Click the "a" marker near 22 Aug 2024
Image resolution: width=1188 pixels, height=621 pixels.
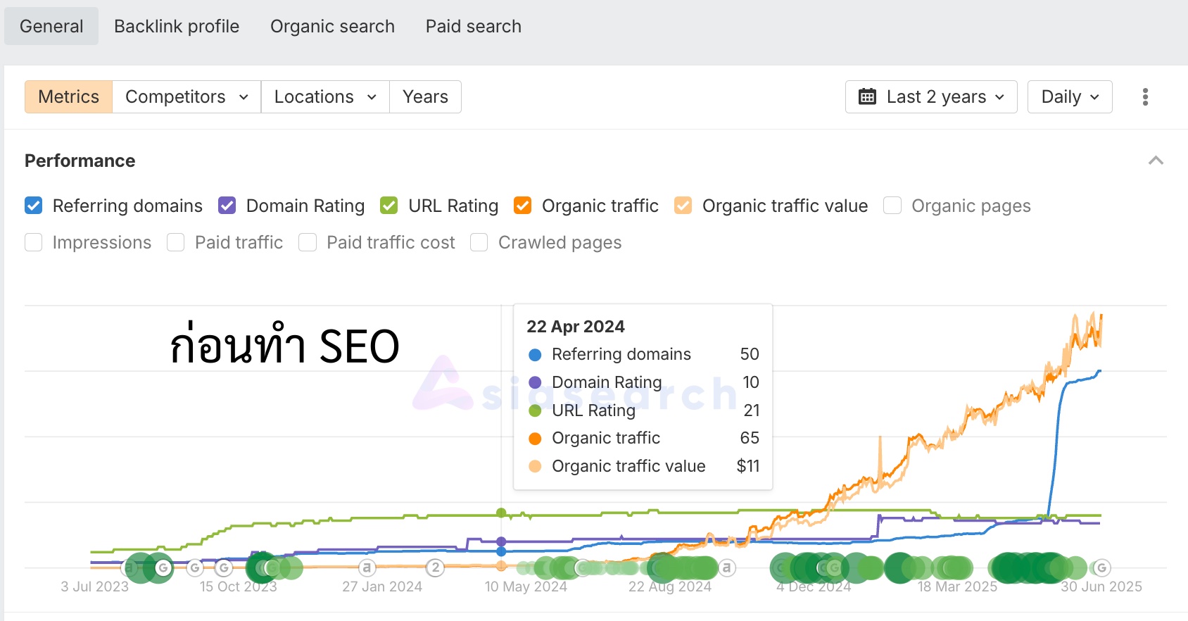(x=726, y=567)
